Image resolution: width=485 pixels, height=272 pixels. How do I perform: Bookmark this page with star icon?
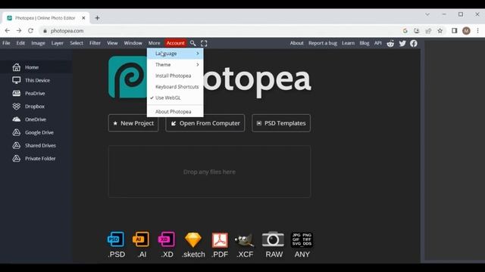click(440, 31)
